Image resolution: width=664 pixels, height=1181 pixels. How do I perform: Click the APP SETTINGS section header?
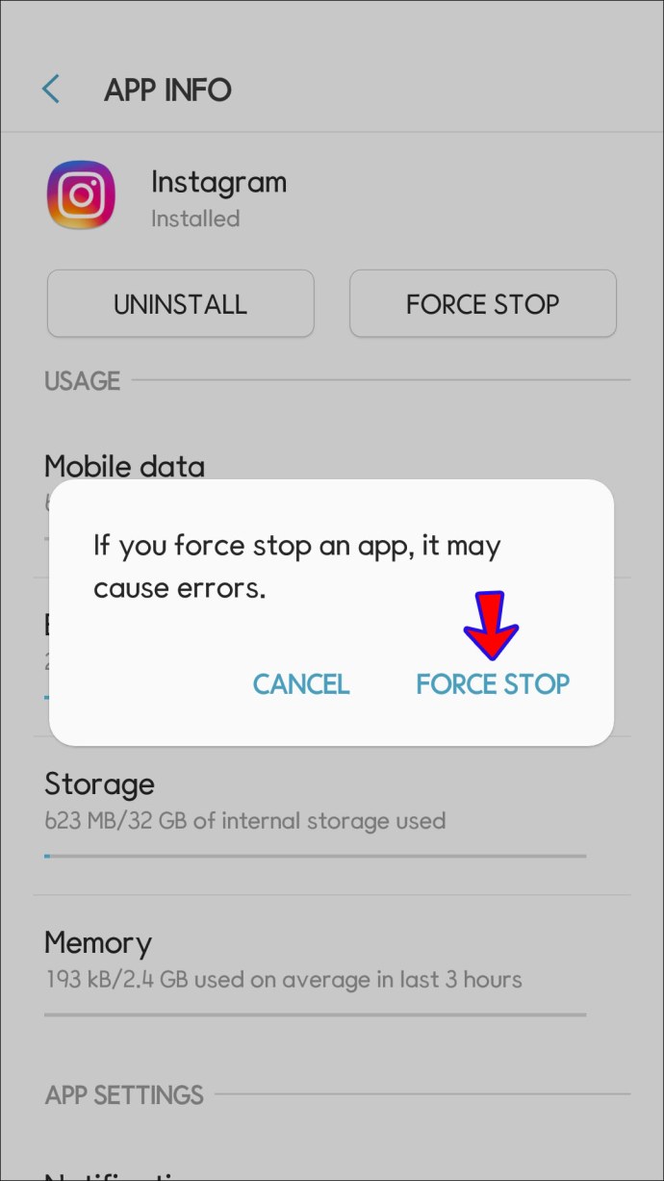tap(124, 1095)
